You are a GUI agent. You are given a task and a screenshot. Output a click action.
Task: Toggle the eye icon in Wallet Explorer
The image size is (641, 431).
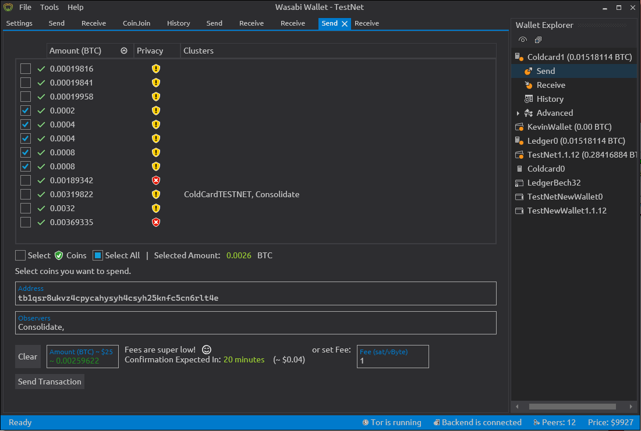[x=522, y=40]
